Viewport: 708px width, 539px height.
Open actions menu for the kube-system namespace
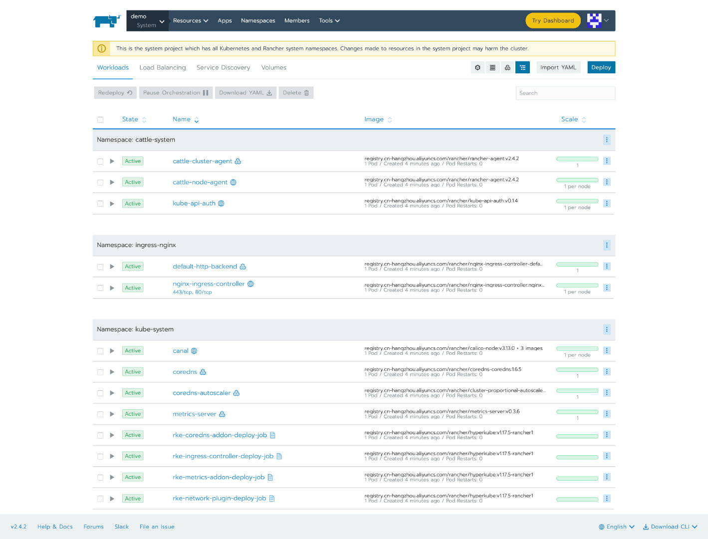(607, 329)
